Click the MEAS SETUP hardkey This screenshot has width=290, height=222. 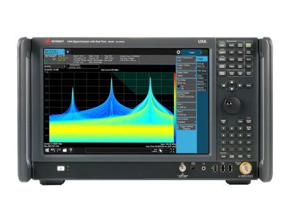point(222,67)
